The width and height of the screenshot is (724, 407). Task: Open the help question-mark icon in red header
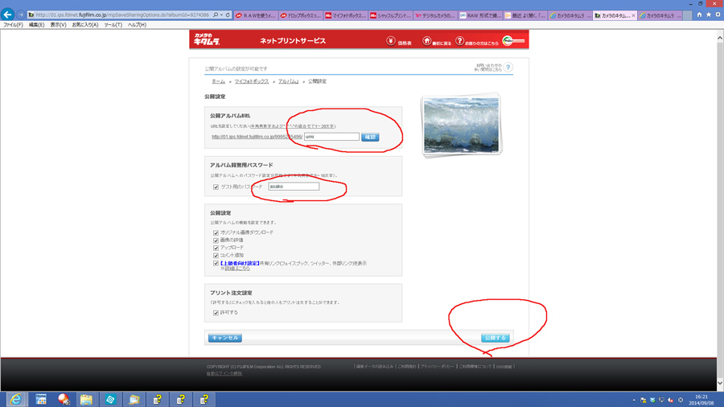[459, 40]
